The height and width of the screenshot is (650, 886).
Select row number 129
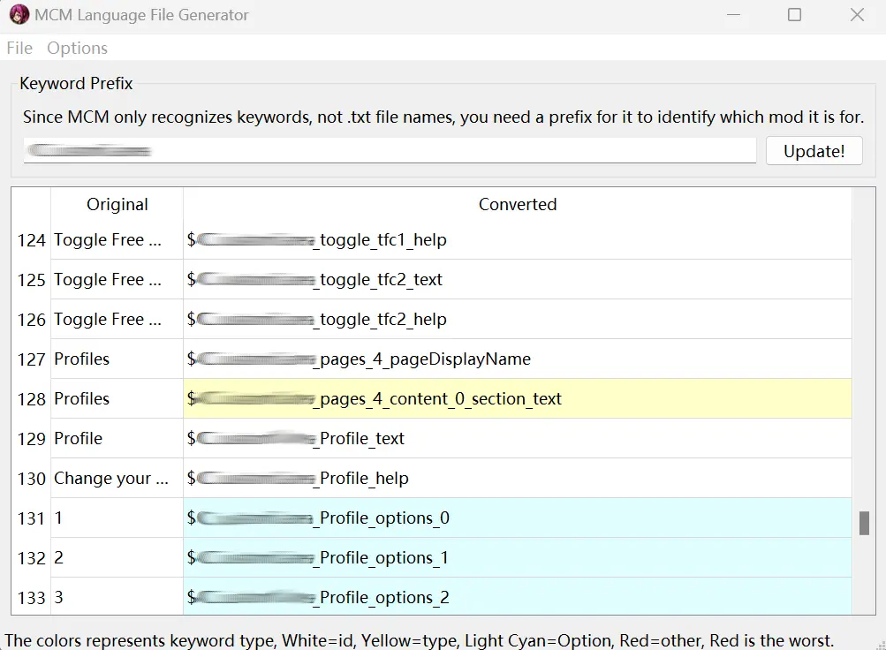coord(31,439)
